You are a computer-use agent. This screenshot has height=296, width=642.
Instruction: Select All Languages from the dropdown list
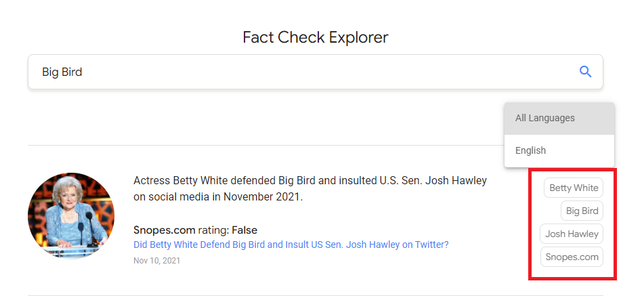pyautogui.click(x=545, y=118)
